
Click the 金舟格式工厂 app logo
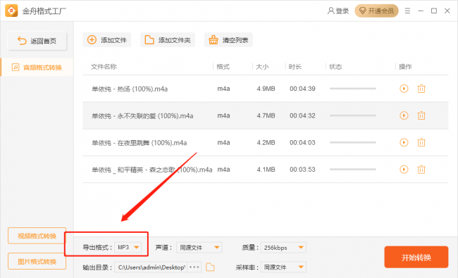[11, 11]
